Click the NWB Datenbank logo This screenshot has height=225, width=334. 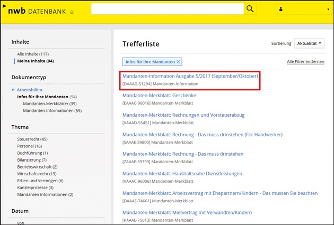[x=35, y=11]
